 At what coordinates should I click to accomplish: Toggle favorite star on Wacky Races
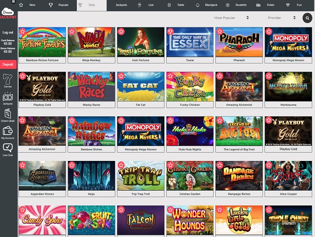coord(72,76)
